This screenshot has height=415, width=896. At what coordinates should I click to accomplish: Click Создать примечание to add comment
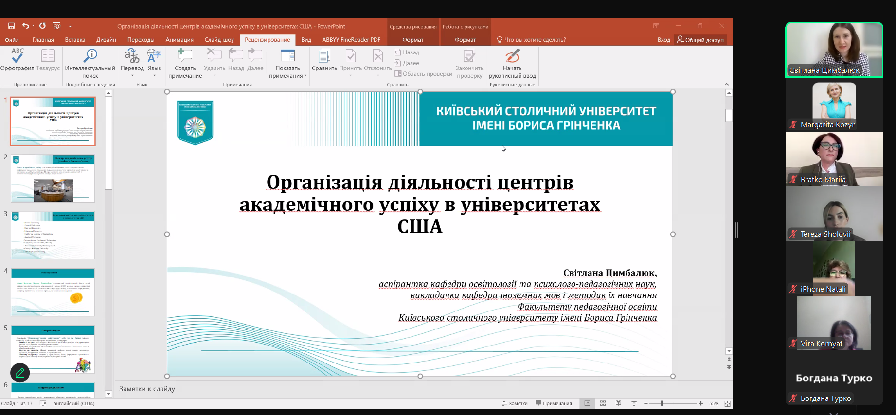click(x=185, y=63)
